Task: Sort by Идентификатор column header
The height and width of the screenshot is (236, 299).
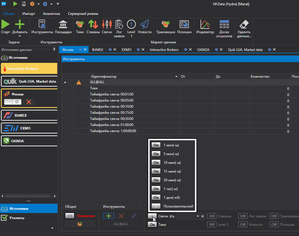Action: click(x=135, y=76)
